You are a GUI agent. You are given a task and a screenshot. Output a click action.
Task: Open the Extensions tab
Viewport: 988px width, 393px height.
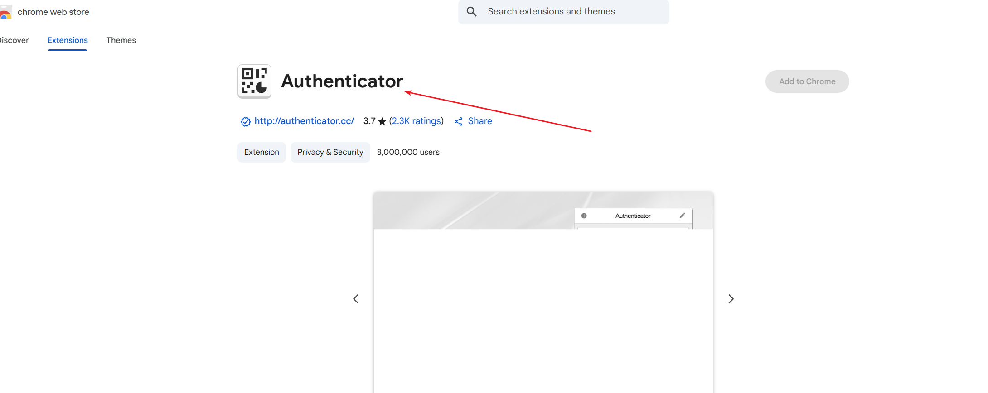tap(68, 40)
